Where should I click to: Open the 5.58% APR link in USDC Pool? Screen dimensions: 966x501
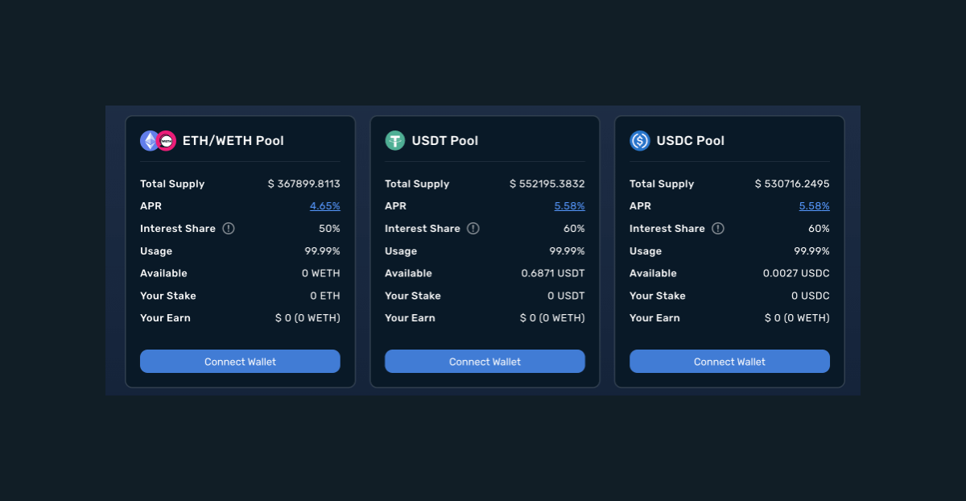click(x=814, y=206)
